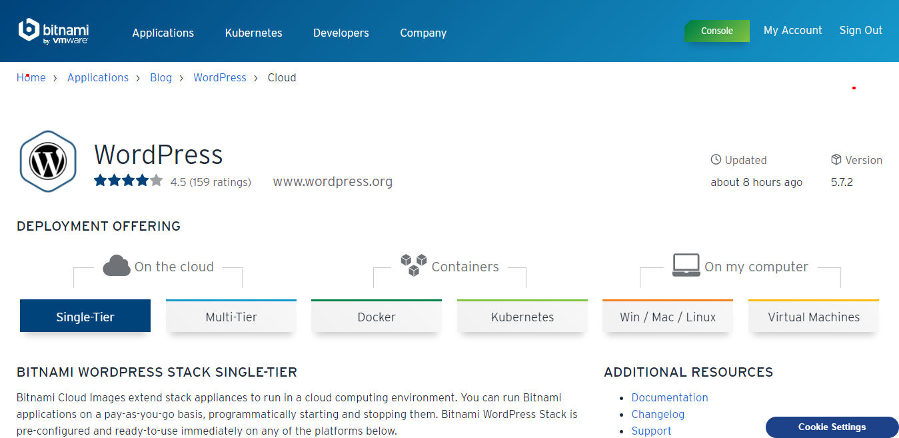Click the WordPress hexagon logo
Screen dimensions: 899x438
(48, 161)
